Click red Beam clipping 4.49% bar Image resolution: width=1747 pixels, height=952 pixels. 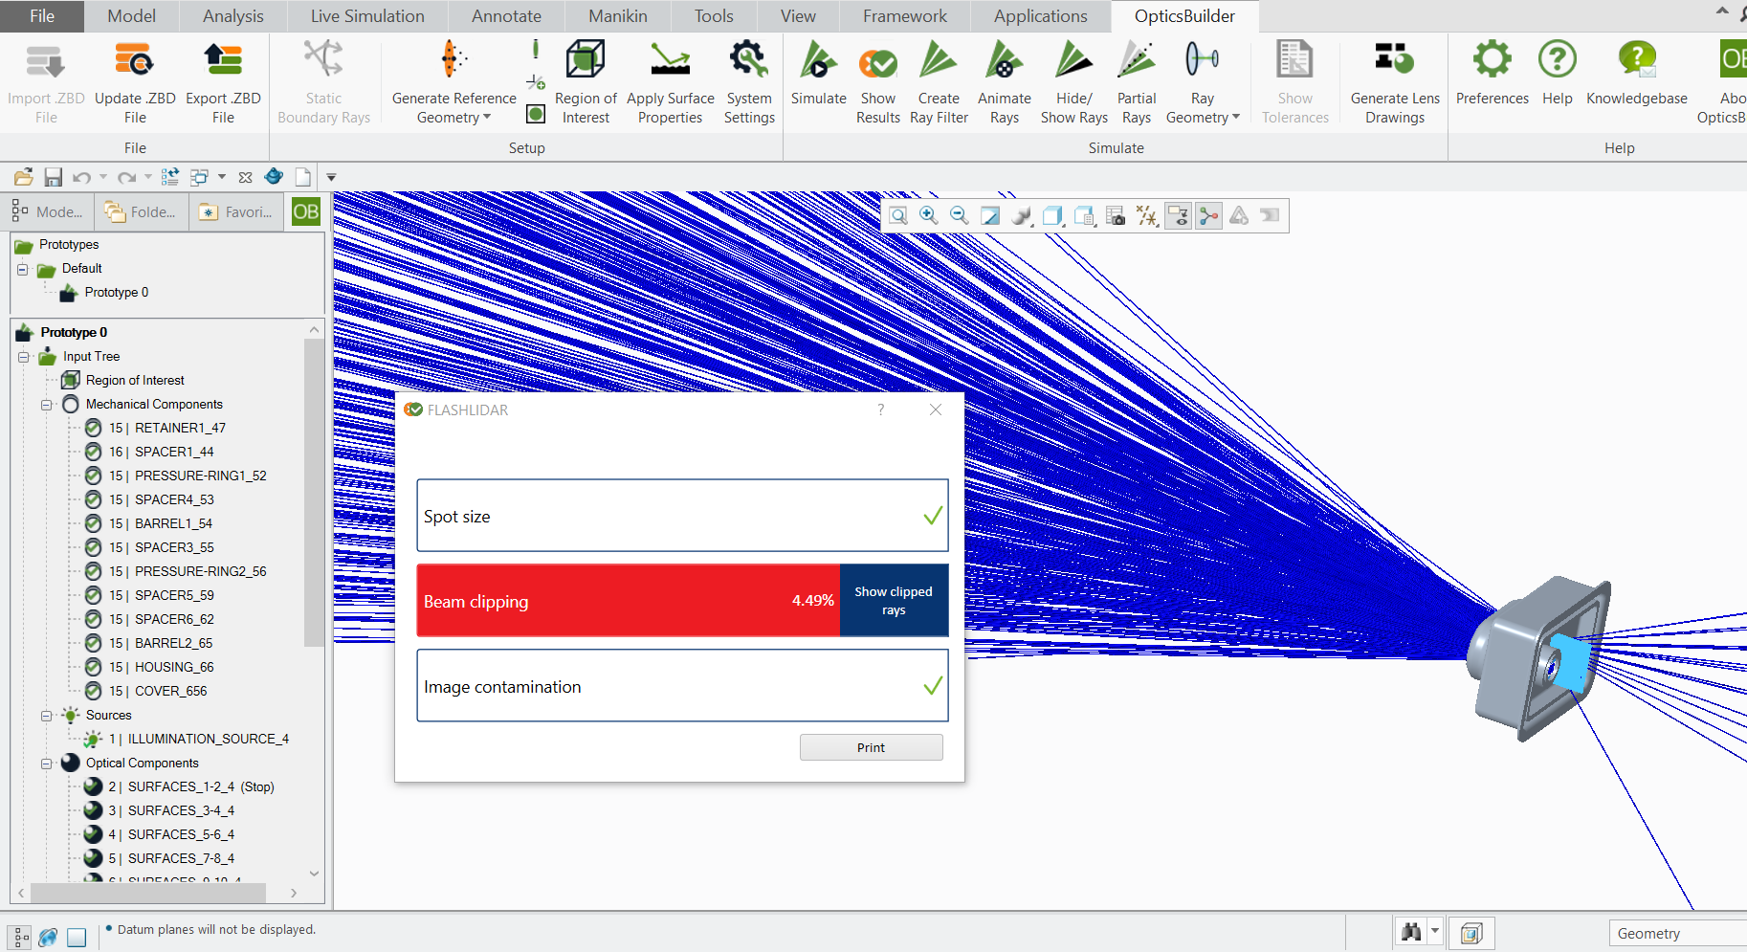629,601
